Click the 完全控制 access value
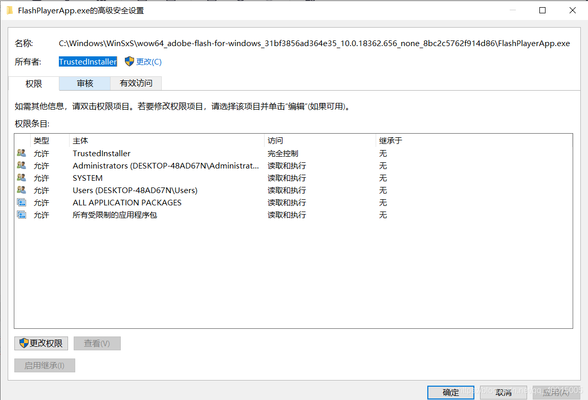The width and height of the screenshot is (588, 400). pyautogui.click(x=283, y=154)
